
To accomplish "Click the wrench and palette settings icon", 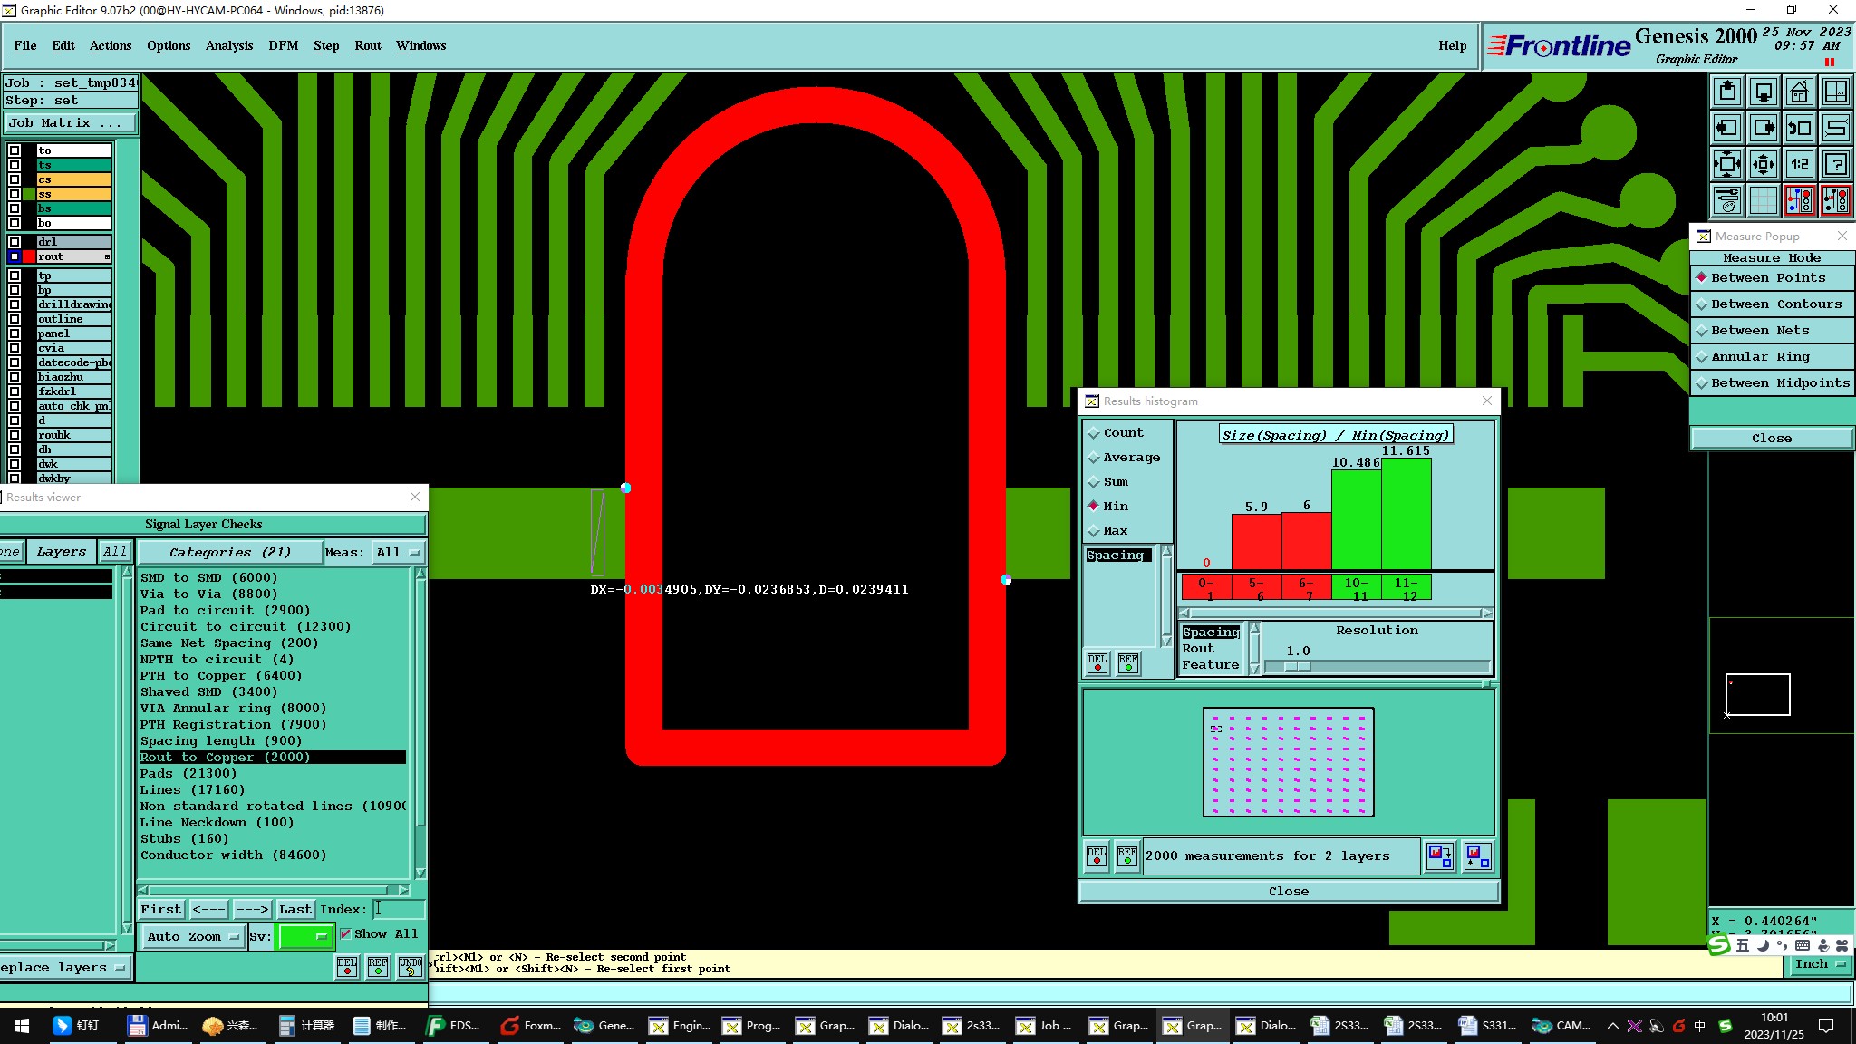I will tap(1727, 200).
